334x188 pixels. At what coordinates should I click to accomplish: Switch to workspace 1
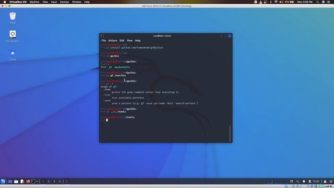click(43, 181)
